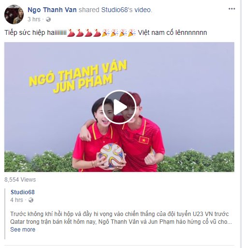
Task: Click the first dancer emoji in caption
Action: pyautogui.click(x=71, y=33)
